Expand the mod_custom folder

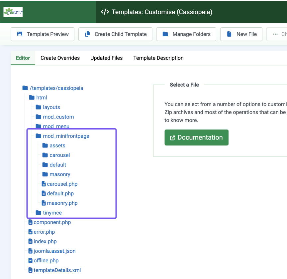pyautogui.click(x=58, y=117)
